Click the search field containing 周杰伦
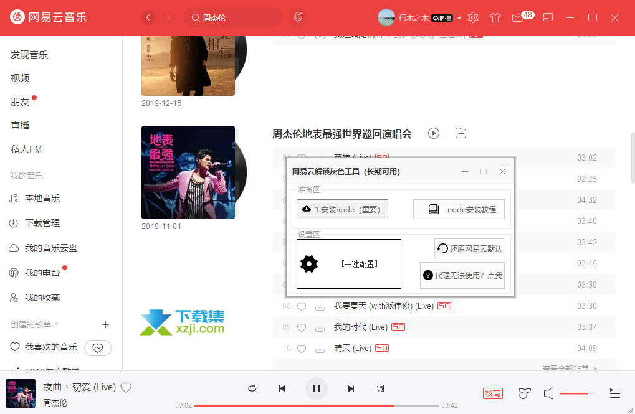 [x=233, y=17]
